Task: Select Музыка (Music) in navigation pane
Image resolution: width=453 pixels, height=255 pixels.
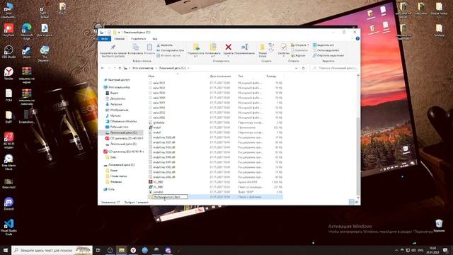Action: (115, 115)
